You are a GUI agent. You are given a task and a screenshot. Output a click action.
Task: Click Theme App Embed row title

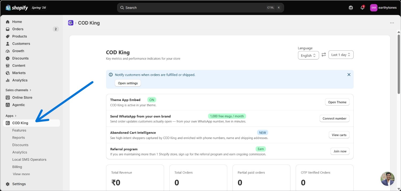point(125,100)
